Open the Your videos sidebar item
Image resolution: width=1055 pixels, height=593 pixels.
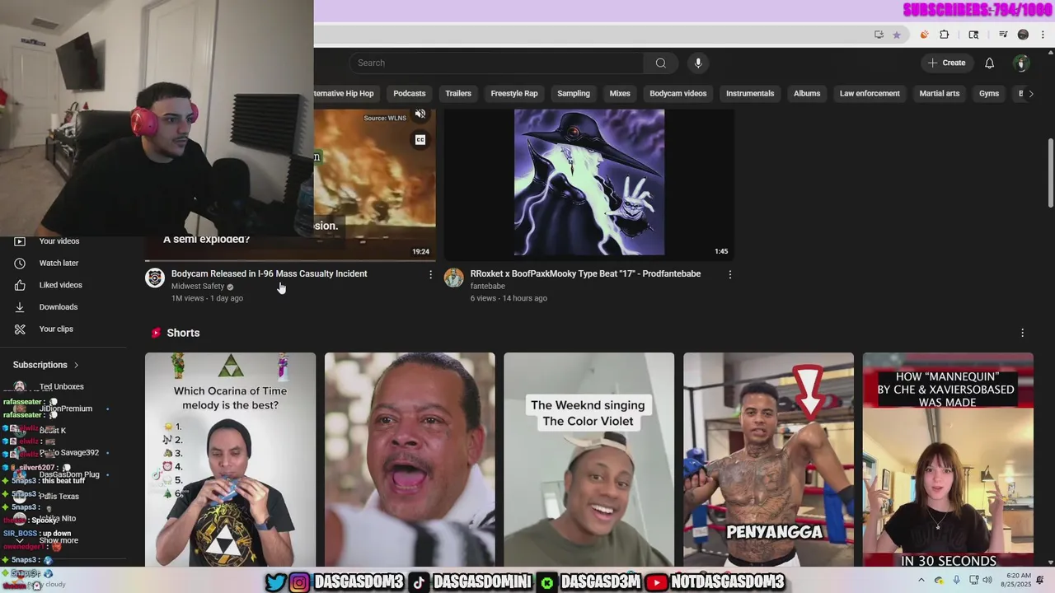tap(59, 241)
